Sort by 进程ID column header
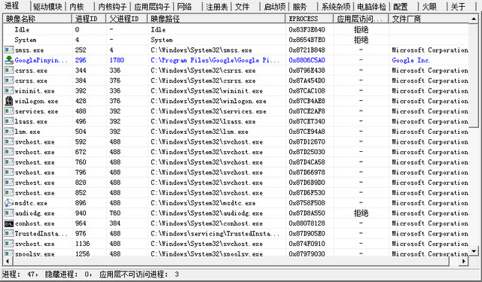This screenshot has height=282, width=482. [x=89, y=19]
